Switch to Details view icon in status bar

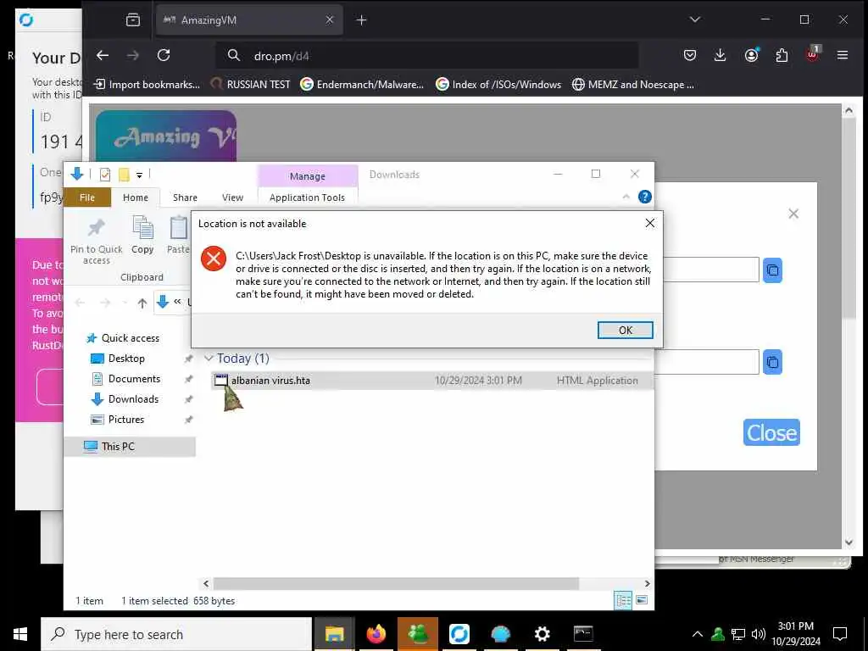point(623,600)
